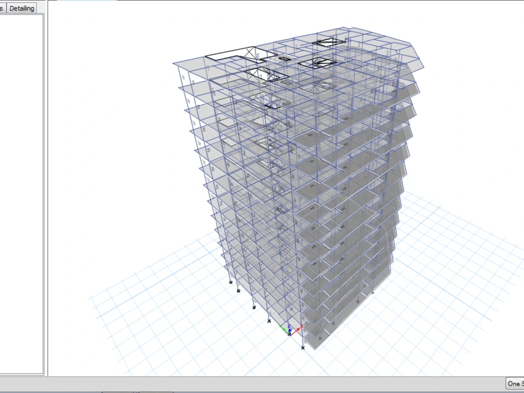Open the One Story dropdown in status bar

pyautogui.click(x=515, y=384)
